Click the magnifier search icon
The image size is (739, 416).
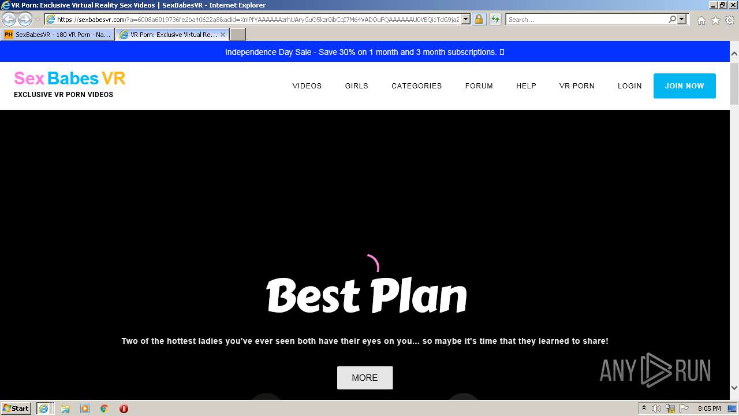coord(672,19)
